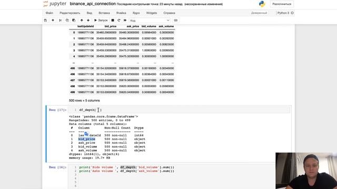Open the cell type dropdown Код

150,20
